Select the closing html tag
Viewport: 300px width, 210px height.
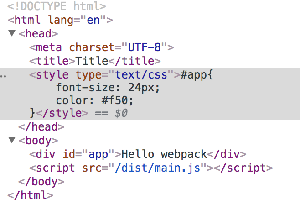click(x=31, y=195)
